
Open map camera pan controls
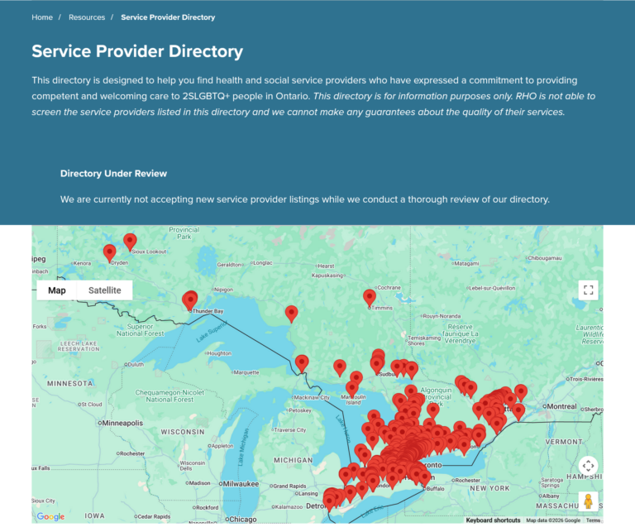tap(588, 466)
